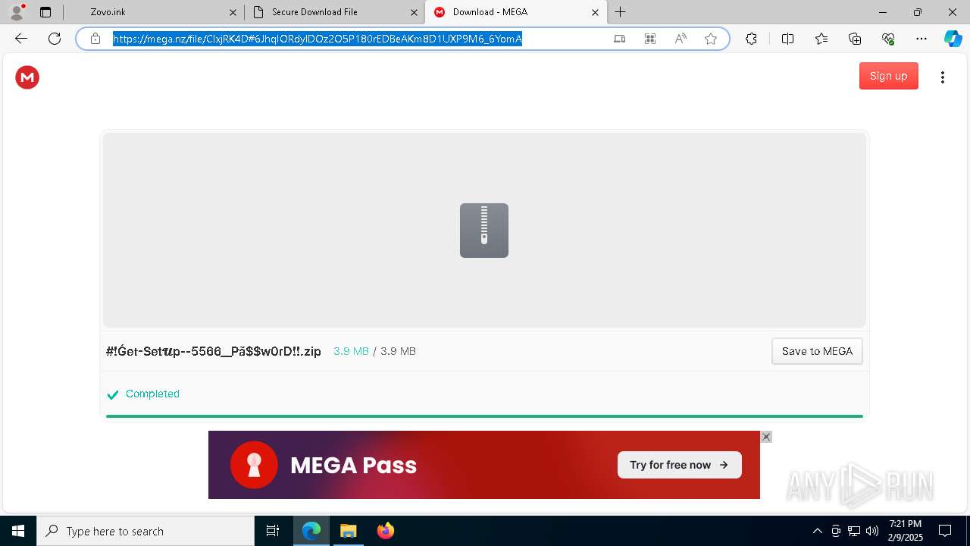Image resolution: width=970 pixels, height=546 pixels.
Task: Open the send to devices icon
Action: pyautogui.click(x=620, y=39)
